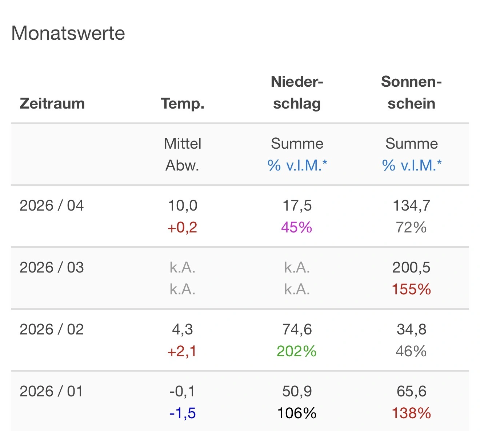Click the January sunshine value '138%'
The width and height of the screenshot is (480, 431).
(x=411, y=414)
